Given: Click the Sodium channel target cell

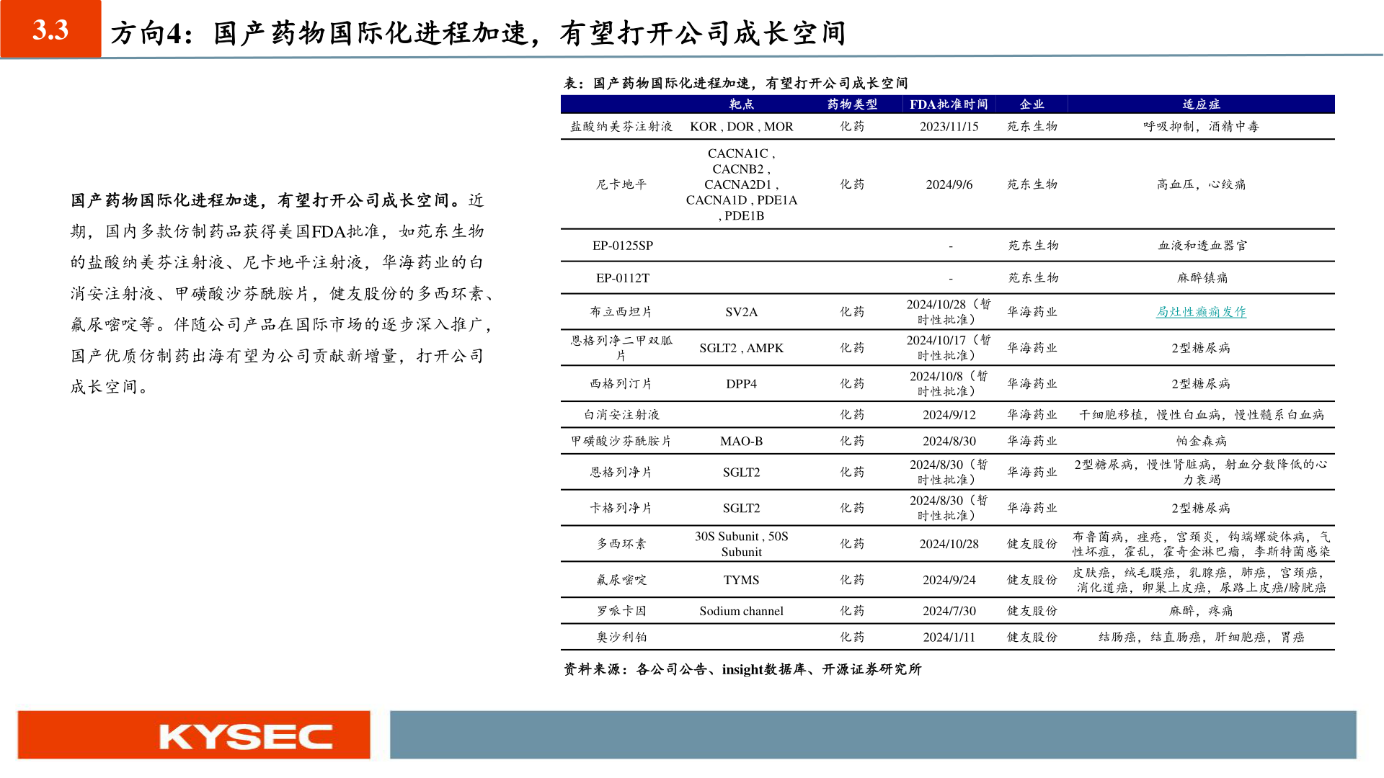Looking at the screenshot, I should click(741, 611).
